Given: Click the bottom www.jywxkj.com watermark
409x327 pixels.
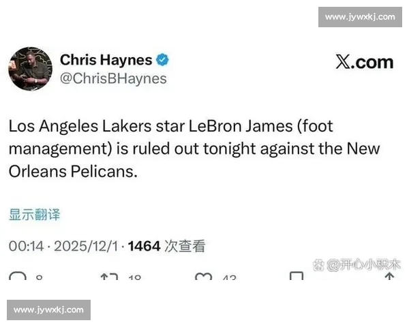Looking at the screenshot, I should 49,310.
